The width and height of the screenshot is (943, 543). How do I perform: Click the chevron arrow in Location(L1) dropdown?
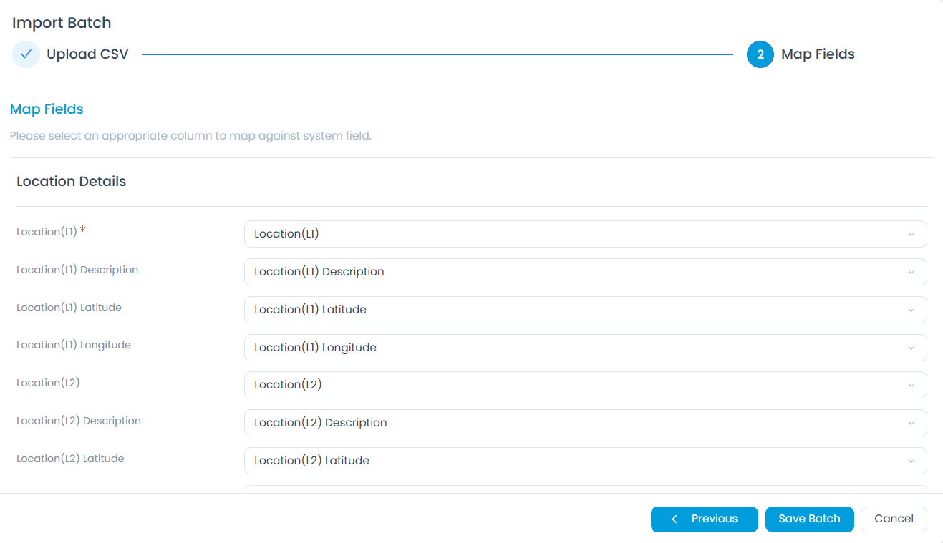[911, 235]
